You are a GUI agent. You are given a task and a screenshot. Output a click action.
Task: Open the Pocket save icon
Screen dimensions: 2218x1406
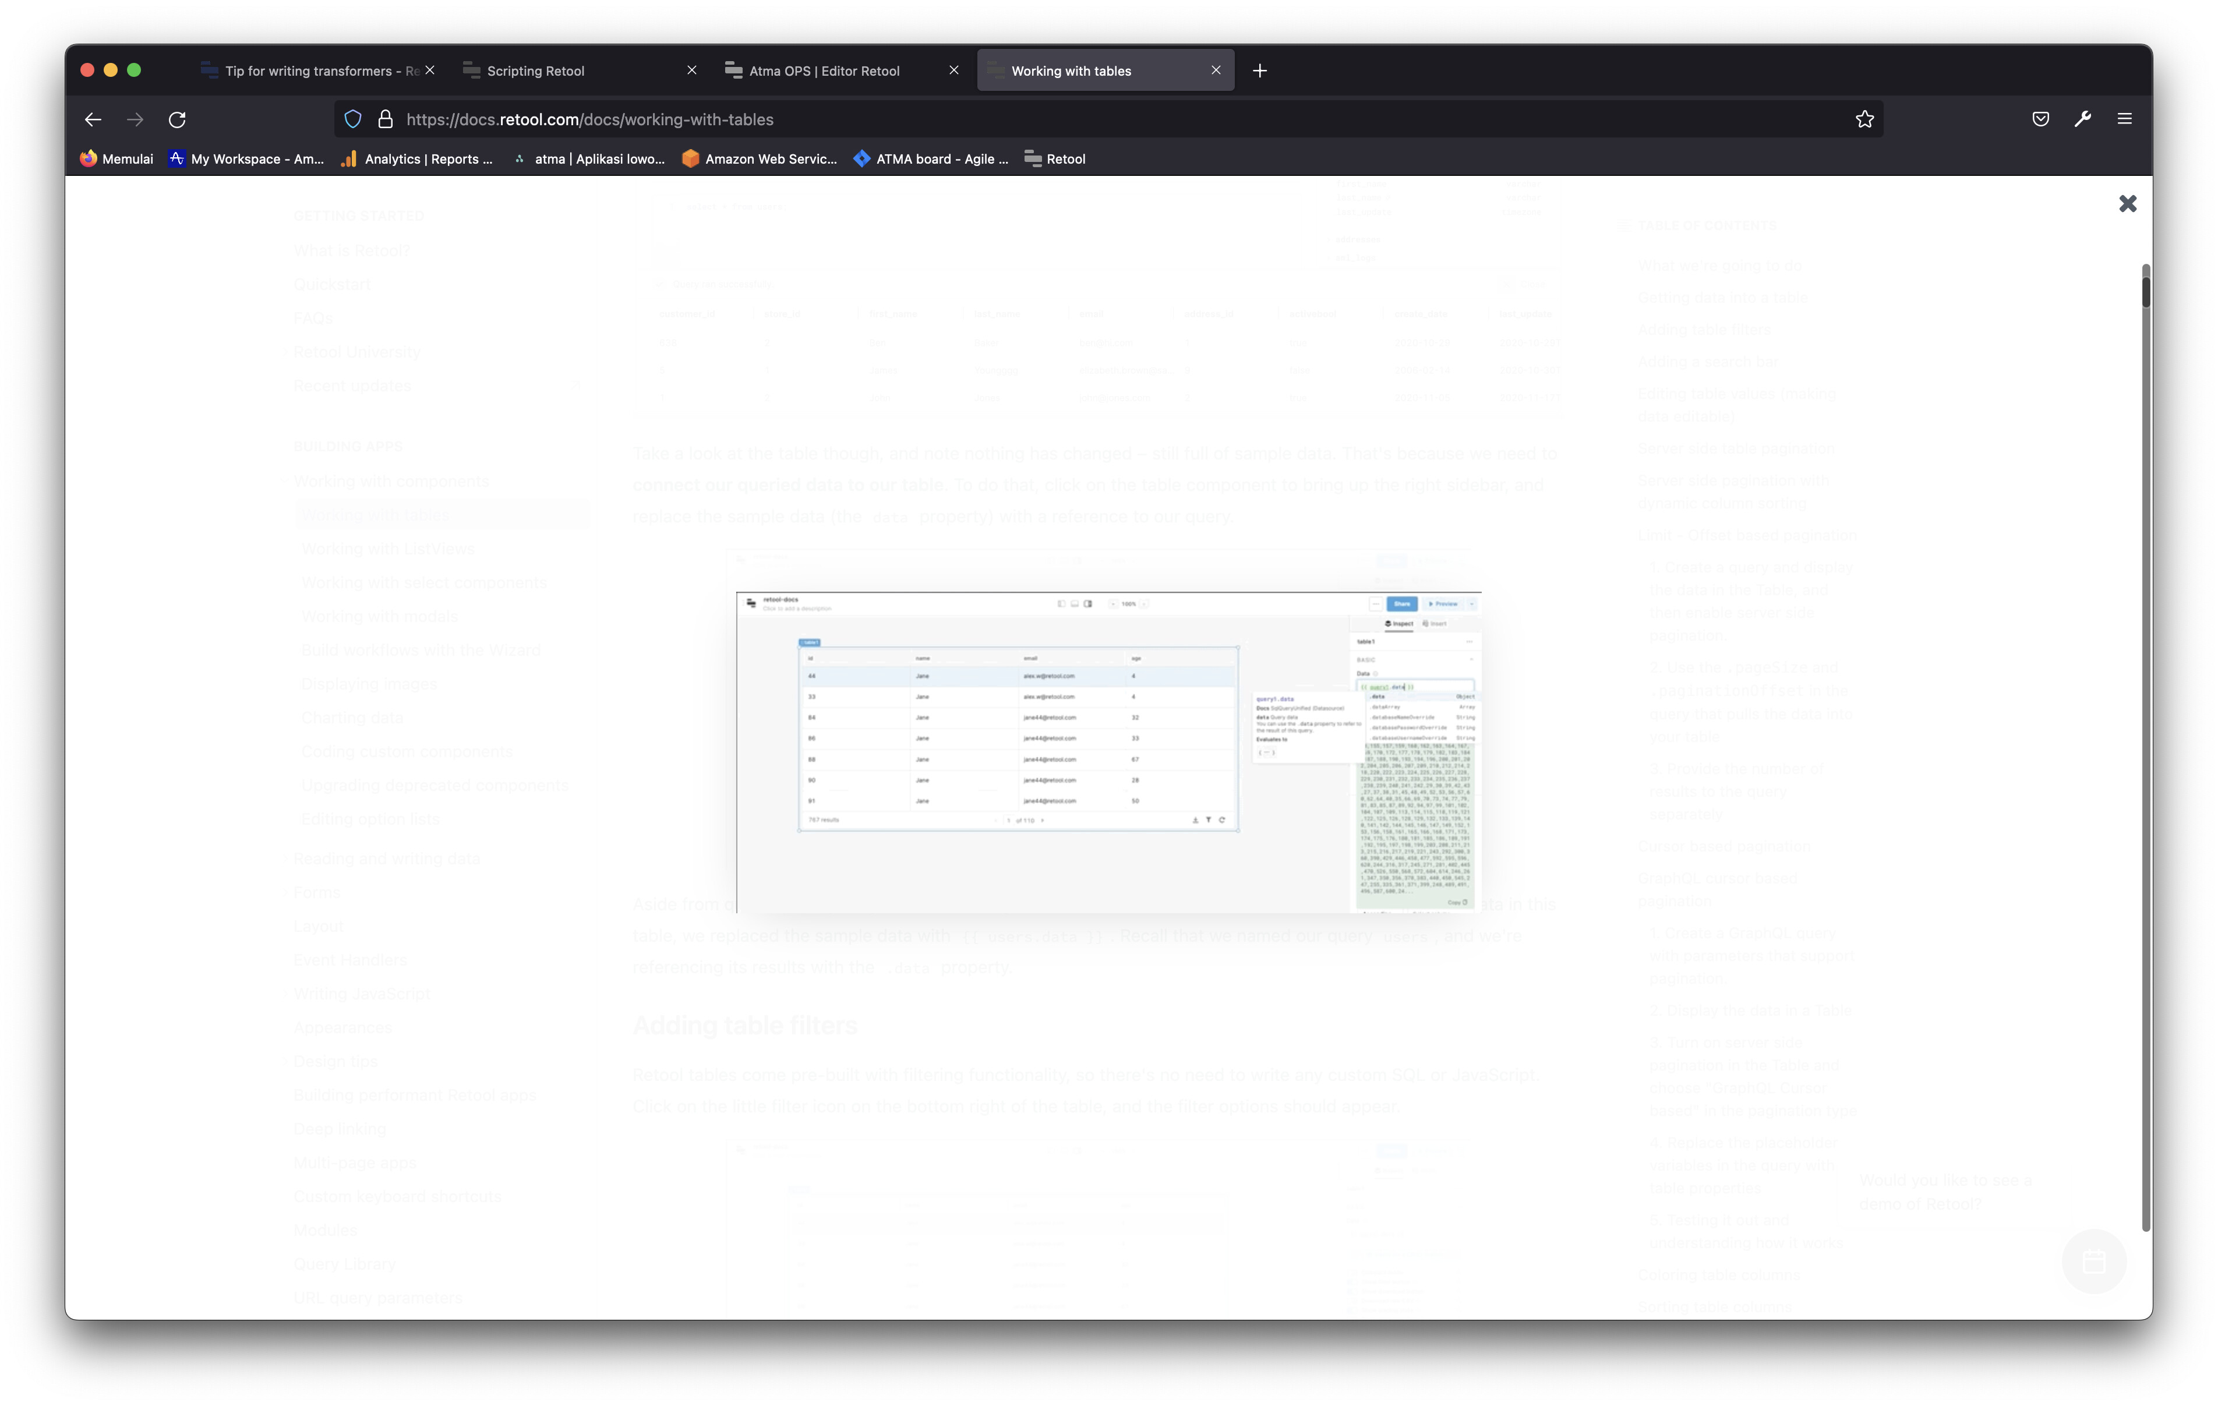point(2040,119)
